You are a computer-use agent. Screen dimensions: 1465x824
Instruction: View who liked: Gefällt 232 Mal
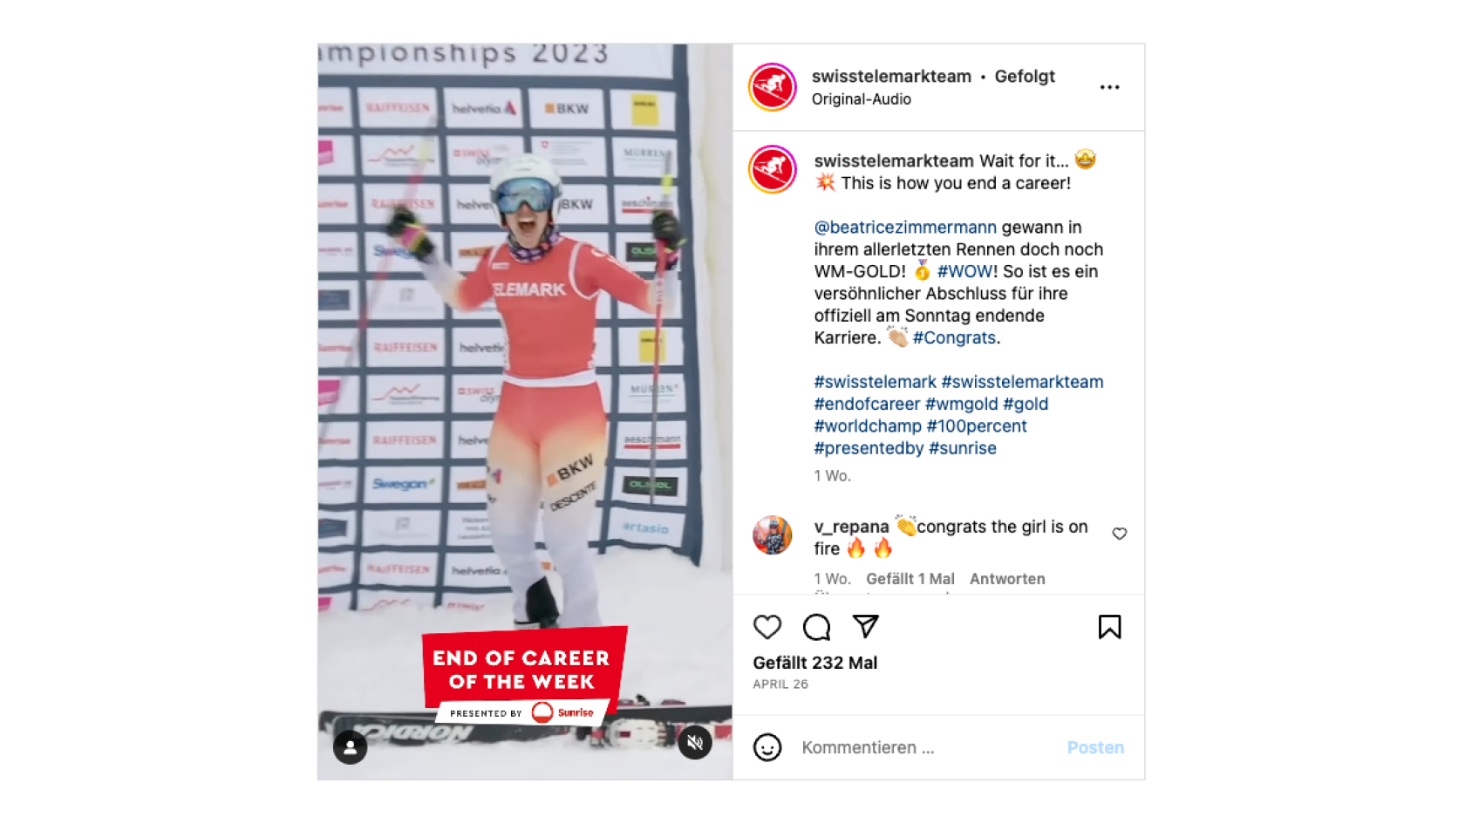(815, 663)
